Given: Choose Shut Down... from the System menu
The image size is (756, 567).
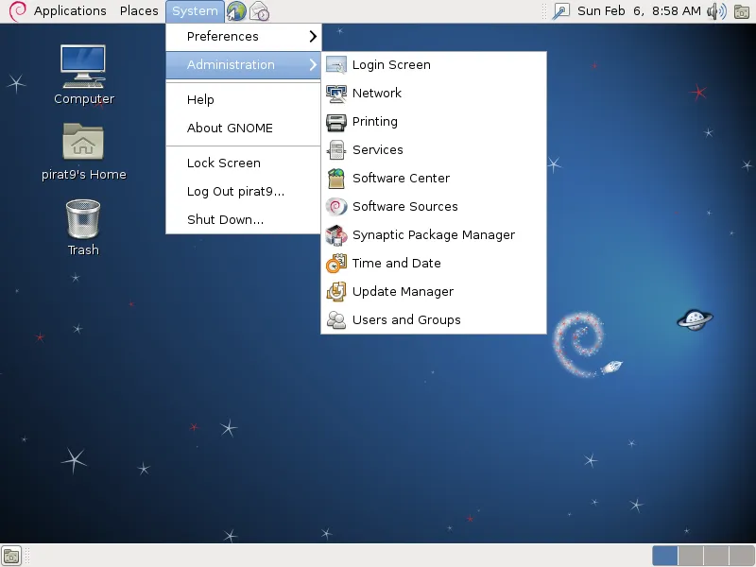Looking at the screenshot, I should point(225,220).
